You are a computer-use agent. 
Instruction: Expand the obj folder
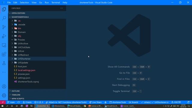pyautogui.click(x=37, y=36)
